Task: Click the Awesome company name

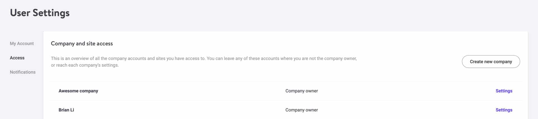Action: pos(78,91)
